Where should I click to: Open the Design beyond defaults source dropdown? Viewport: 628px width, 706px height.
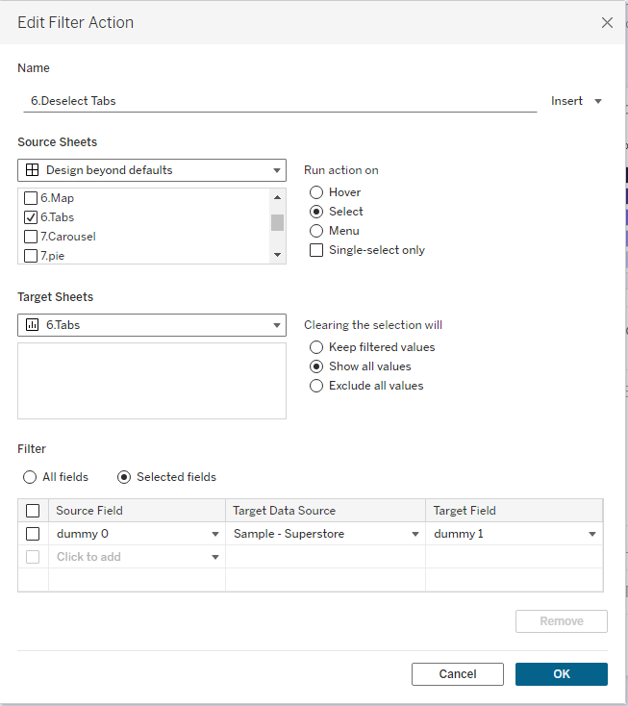pos(152,170)
